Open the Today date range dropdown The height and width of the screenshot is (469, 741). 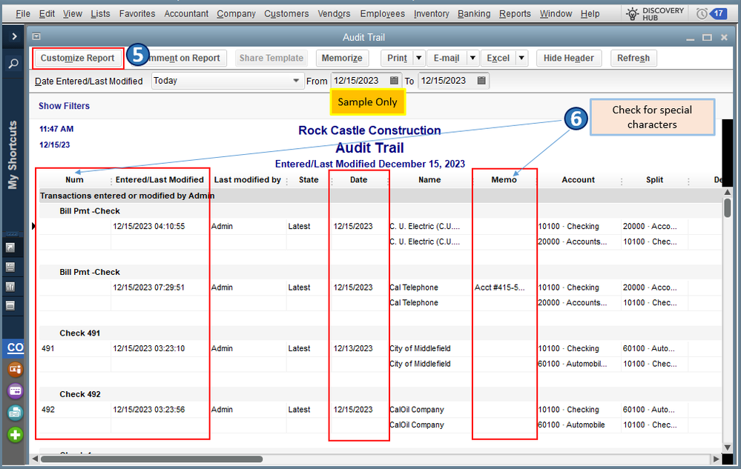coord(296,81)
